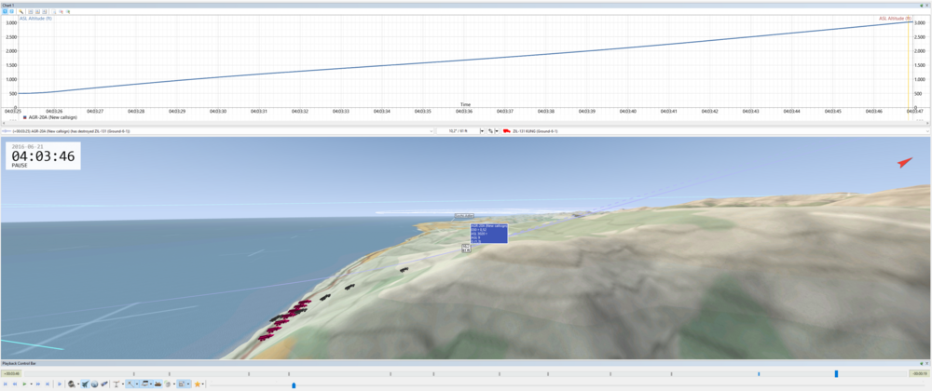Toggle aircraft display with the jet icon
Viewport: 932px width, 391px height.
point(85,384)
